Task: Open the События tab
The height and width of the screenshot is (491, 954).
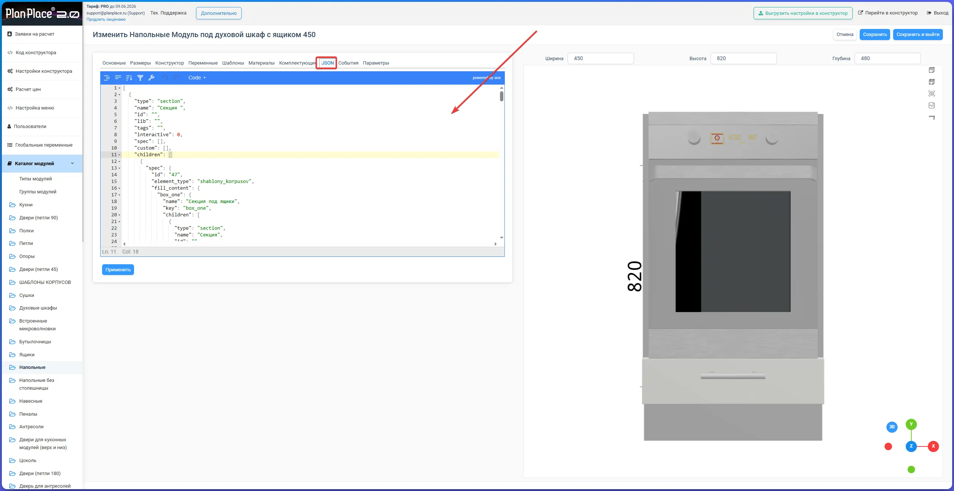Action: 348,63
